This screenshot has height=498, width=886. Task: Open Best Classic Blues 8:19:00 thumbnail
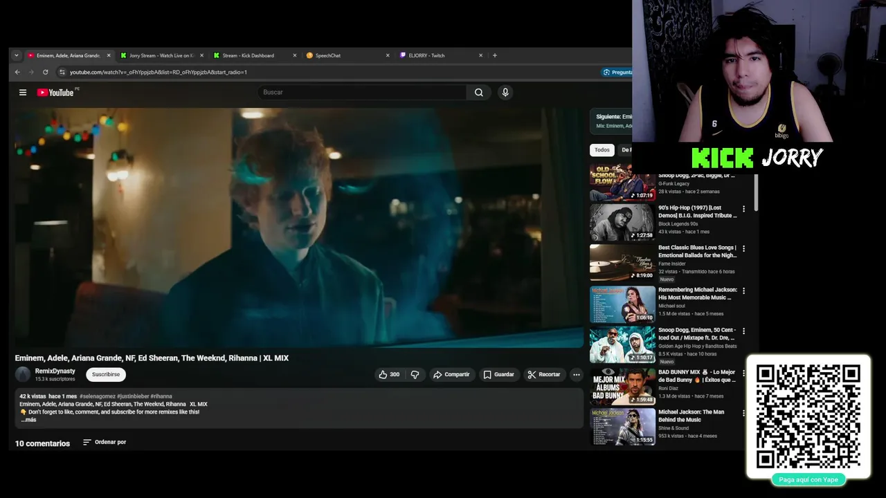(x=622, y=263)
